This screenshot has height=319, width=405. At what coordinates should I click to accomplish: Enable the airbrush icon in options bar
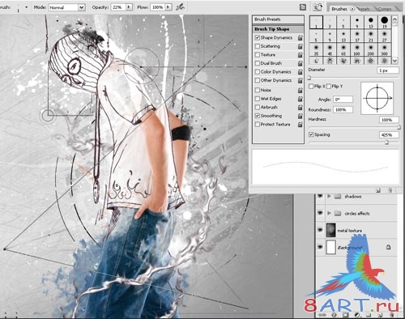point(180,7)
